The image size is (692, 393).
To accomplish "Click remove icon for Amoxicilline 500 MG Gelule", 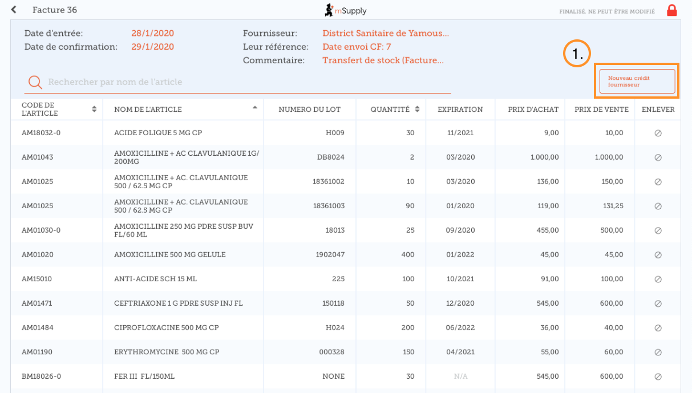I will [658, 255].
